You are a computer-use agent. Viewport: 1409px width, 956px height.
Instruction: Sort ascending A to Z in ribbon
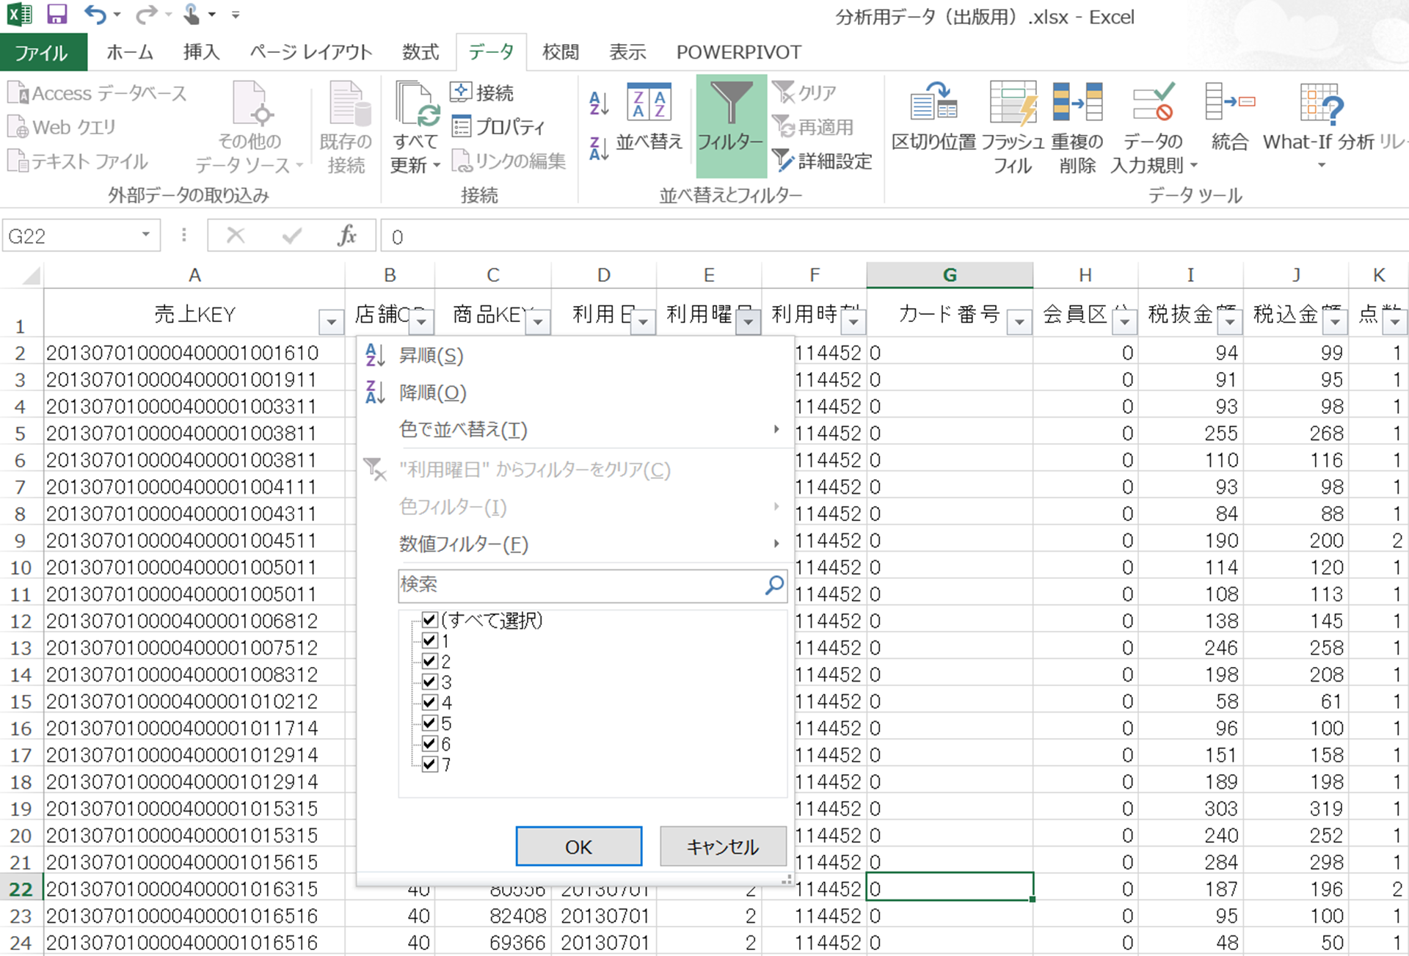click(599, 103)
